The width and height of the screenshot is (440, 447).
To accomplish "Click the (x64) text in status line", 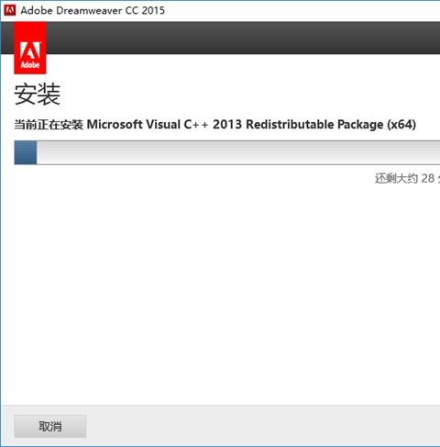I will (x=401, y=125).
